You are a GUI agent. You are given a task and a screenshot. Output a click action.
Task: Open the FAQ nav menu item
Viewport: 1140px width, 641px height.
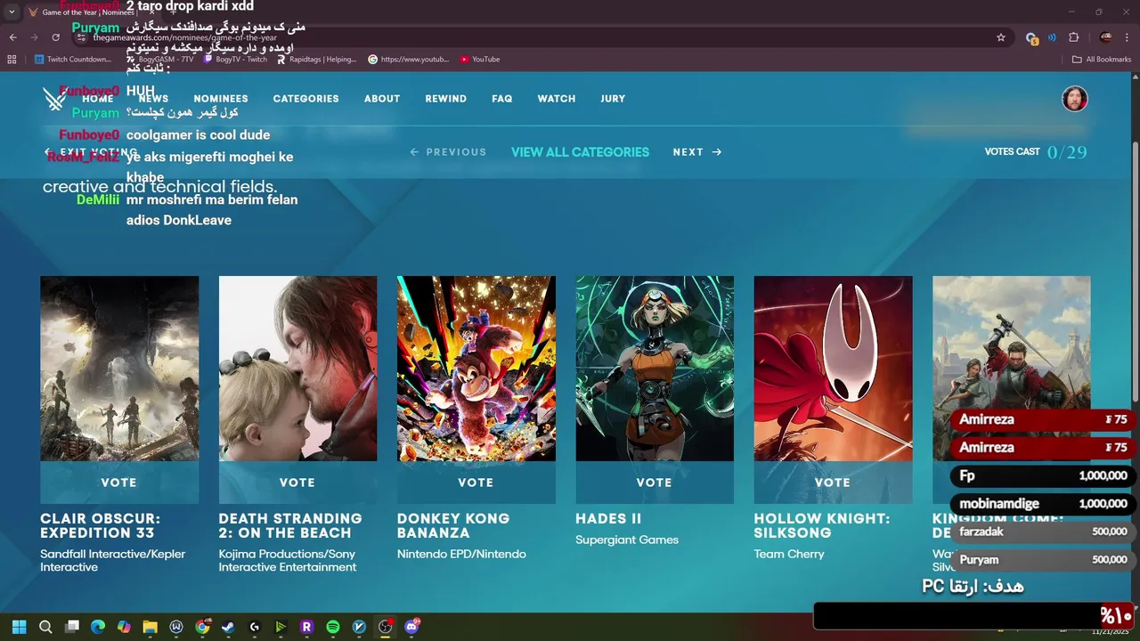click(x=502, y=99)
